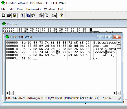The height and width of the screenshot is (109, 127).
Task: Click ASCII text '.ilfs-ilovef'
Action: point(105,49)
